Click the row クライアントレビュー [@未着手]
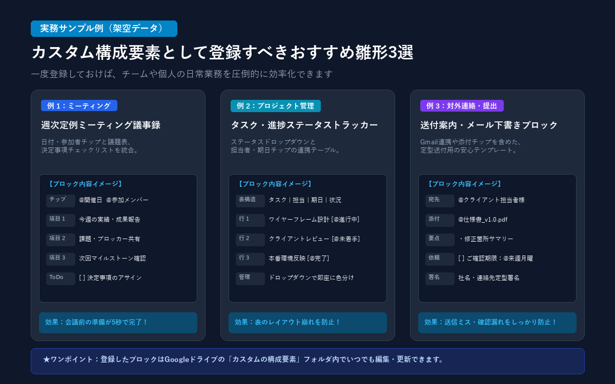Image resolution: width=615 pixels, height=384 pixels. coord(314,239)
